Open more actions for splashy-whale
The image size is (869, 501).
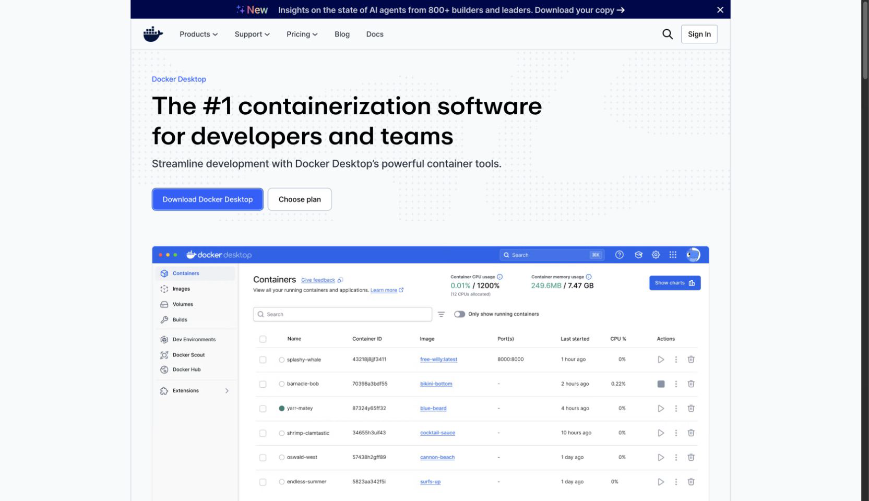pyautogui.click(x=676, y=360)
